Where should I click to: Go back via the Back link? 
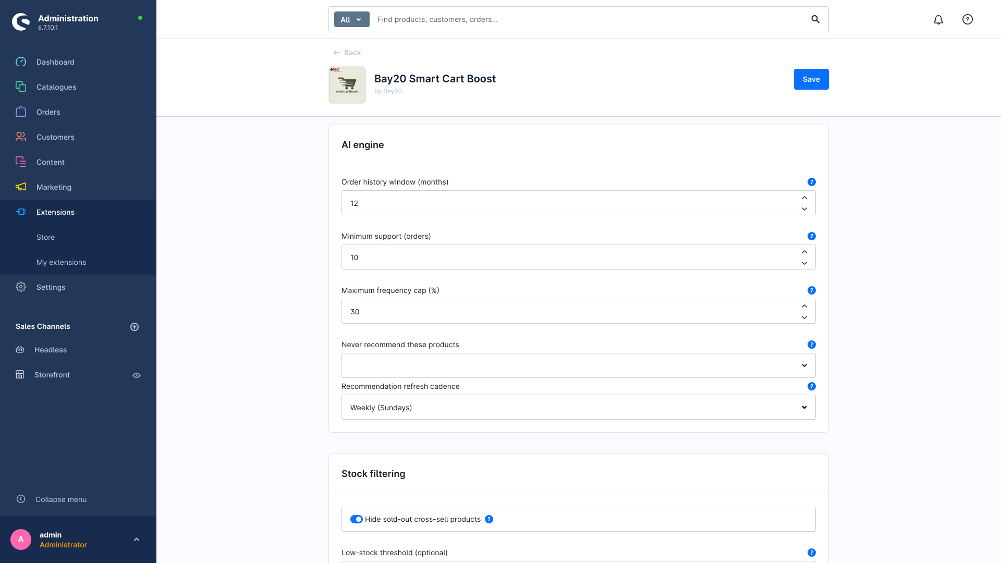[347, 53]
